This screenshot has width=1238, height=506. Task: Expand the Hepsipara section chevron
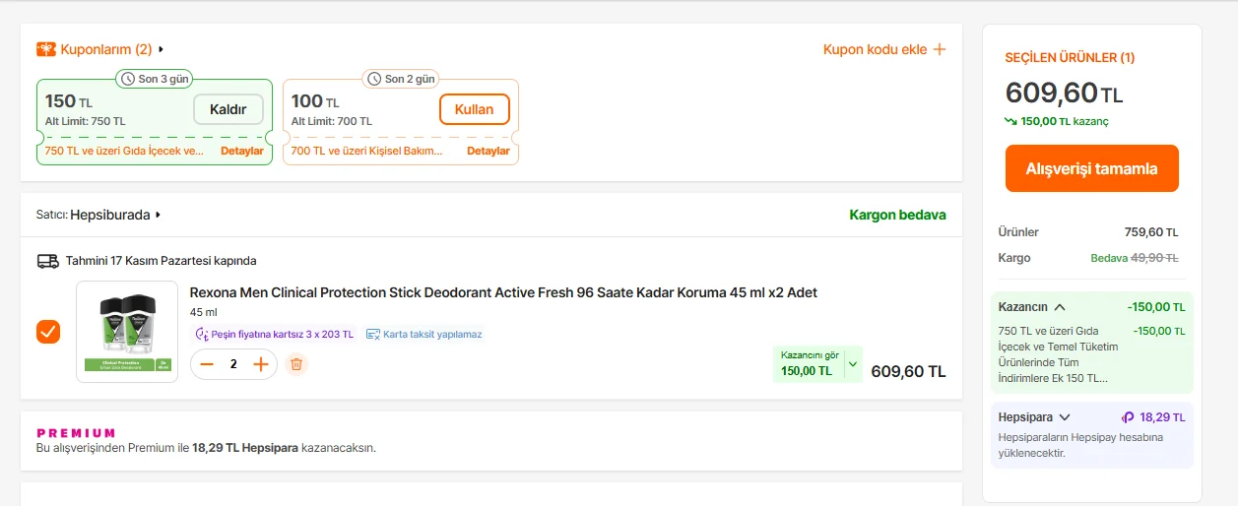click(1065, 417)
